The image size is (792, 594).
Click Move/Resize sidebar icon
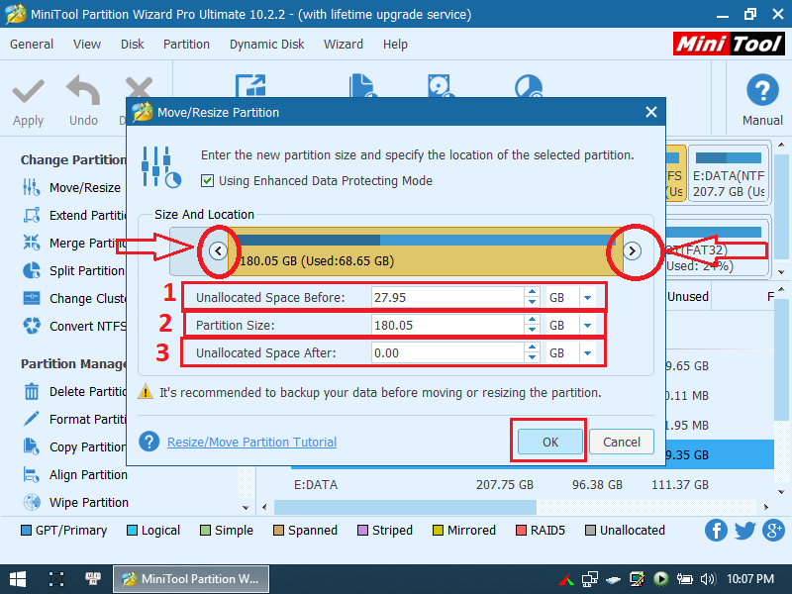(32, 187)
